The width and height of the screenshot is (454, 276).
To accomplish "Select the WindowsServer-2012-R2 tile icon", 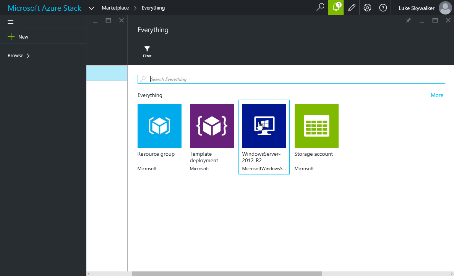I will point(264,126).
